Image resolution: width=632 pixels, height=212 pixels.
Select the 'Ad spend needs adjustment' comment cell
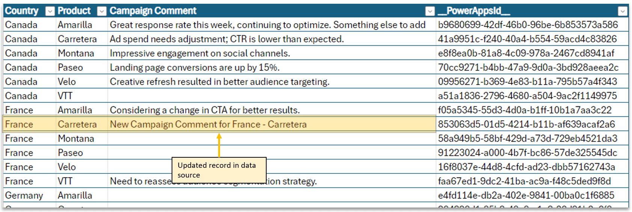[x=226, y=39]
